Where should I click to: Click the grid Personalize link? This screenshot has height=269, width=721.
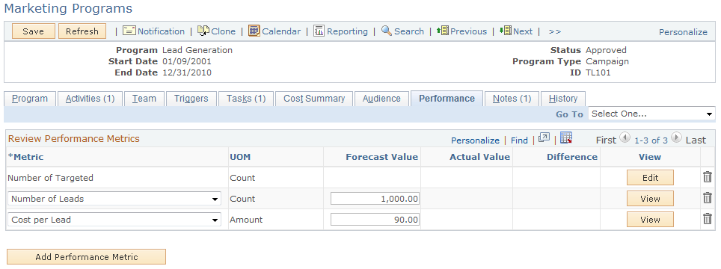(x=475, y=140)
